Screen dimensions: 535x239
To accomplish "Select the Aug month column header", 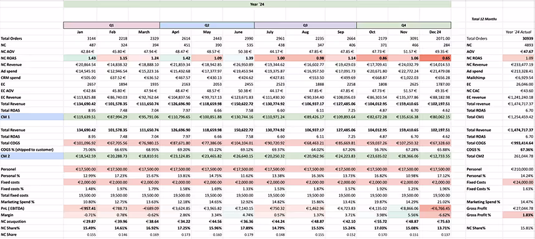I will 306,32.
